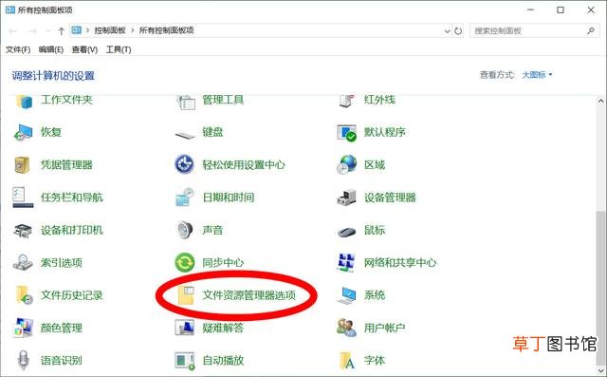This screenshot has width=607, height=377.
Task: Expand the chevron after 控制面板 breadcrumb
Action: [x=133, y=30]
